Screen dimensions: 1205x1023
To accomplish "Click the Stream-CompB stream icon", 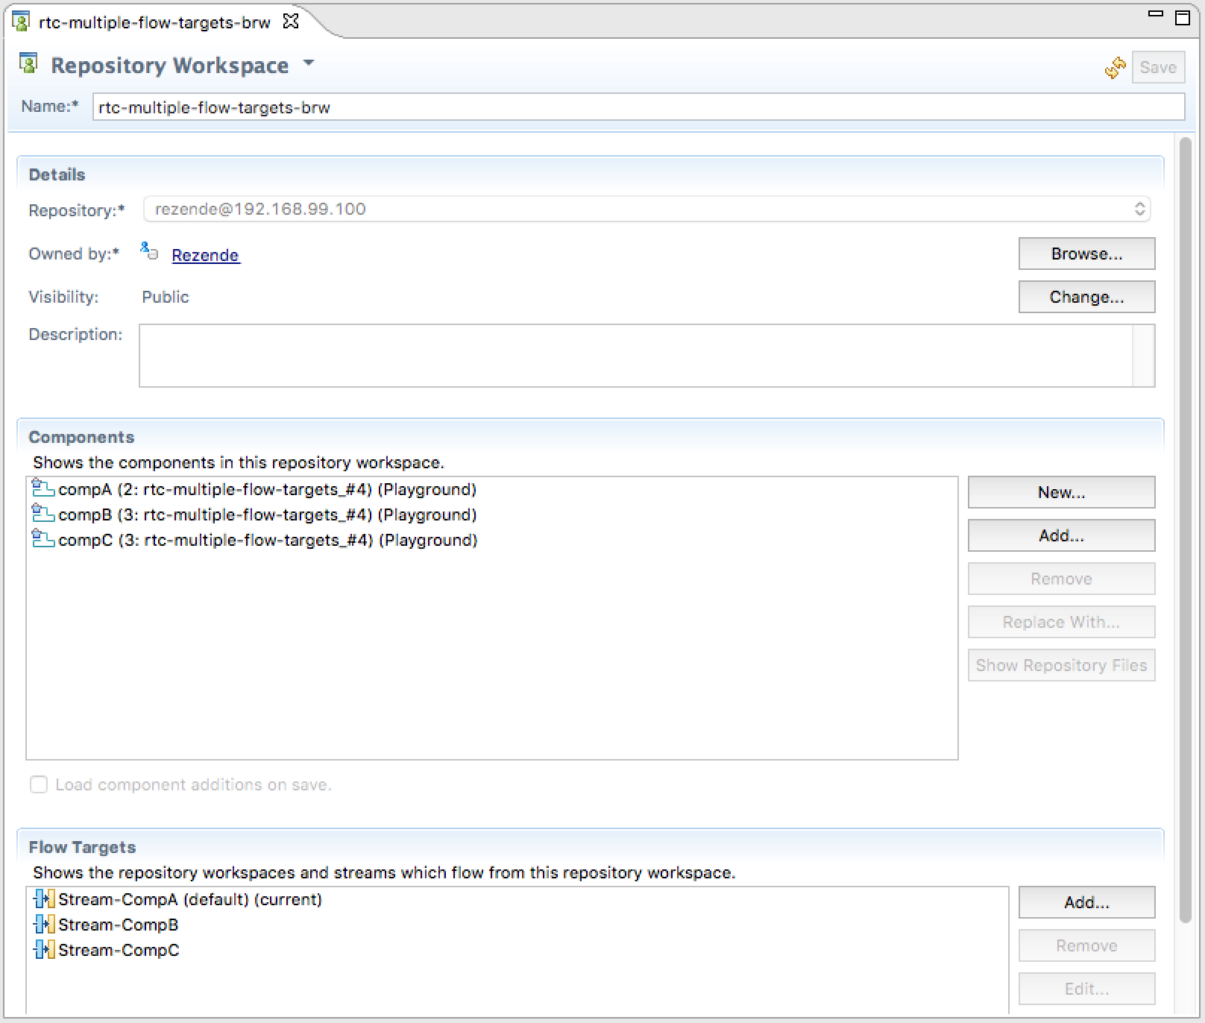I will 44,925.
